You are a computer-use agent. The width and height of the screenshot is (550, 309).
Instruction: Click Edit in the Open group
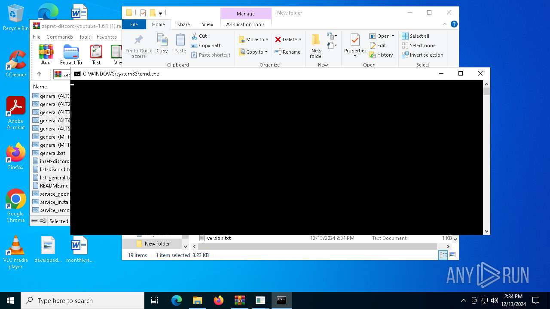pos(378,45)
